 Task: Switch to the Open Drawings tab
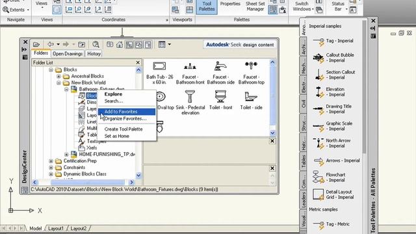tap(68, 53)
